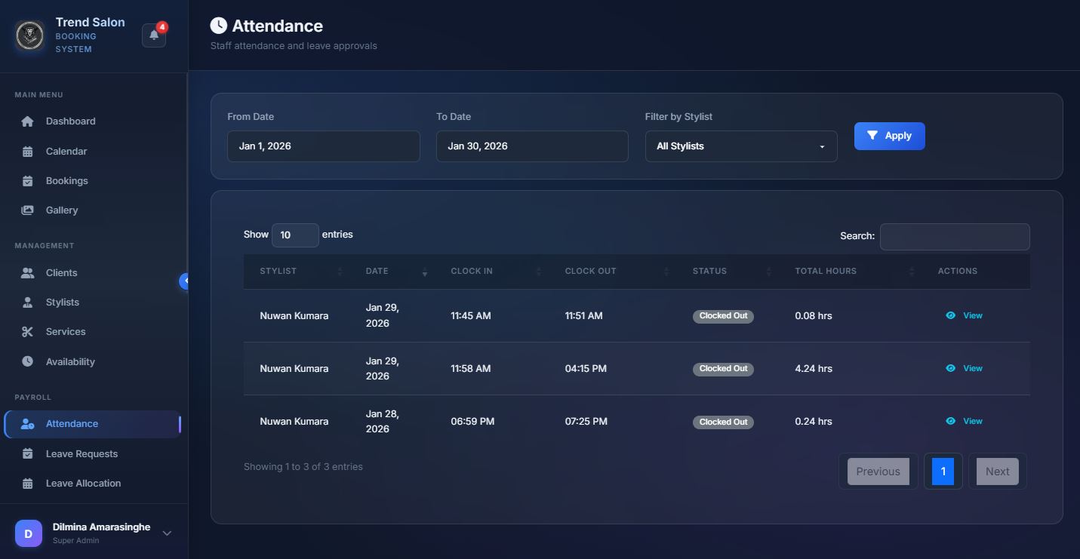
Task: Click the notification bell with badge 4
Action: click(x=153, y=35)
